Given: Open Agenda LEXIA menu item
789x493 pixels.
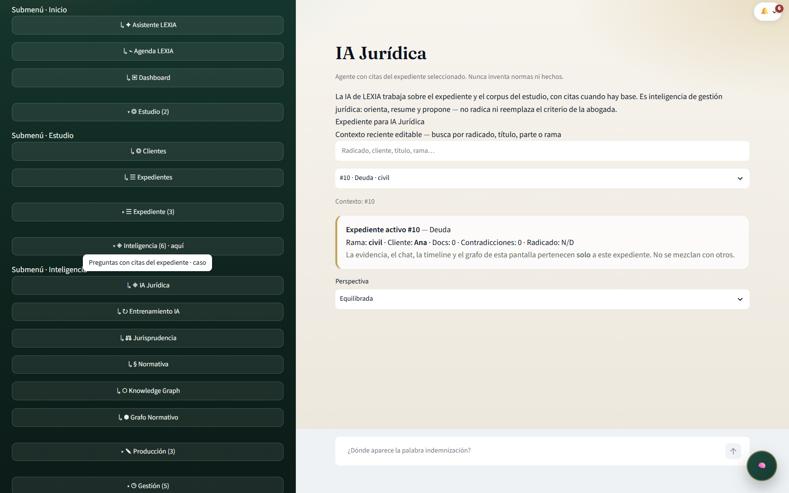Looking at the screenshot, I should 147,51.
